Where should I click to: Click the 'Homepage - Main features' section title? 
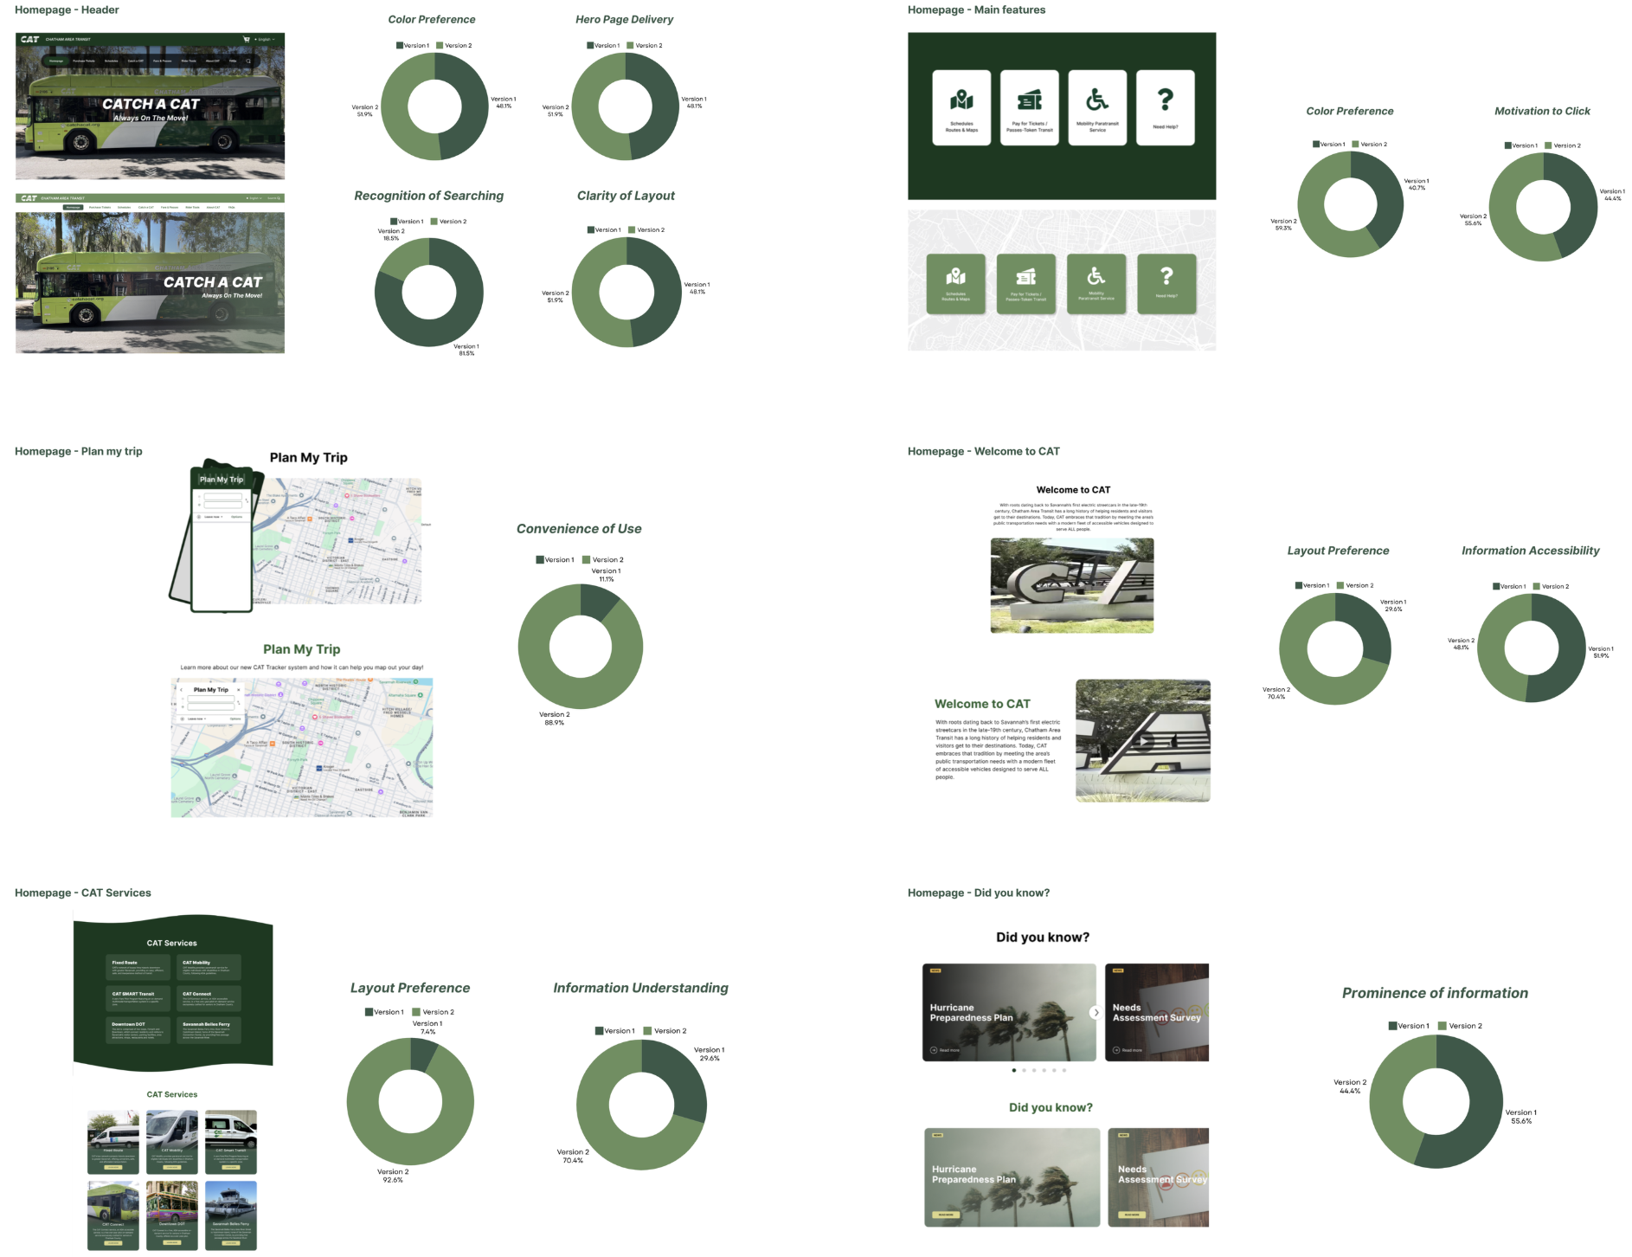(x=976, y=10)
